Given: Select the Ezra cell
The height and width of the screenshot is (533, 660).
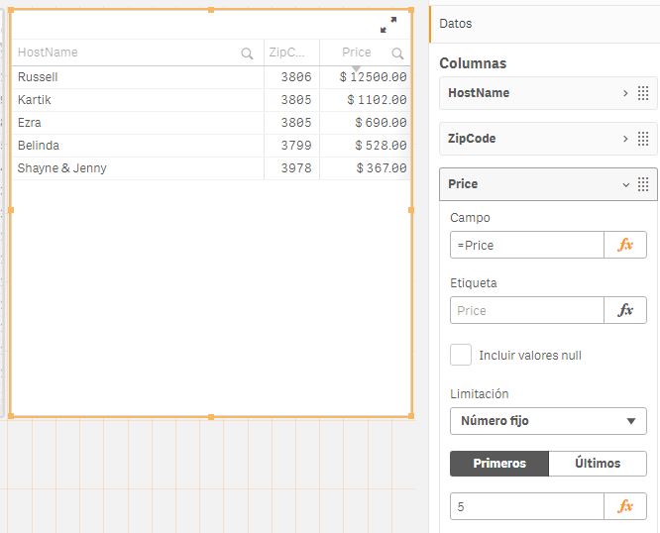Looking at the screenshot, I should click(x=138, y=123).
